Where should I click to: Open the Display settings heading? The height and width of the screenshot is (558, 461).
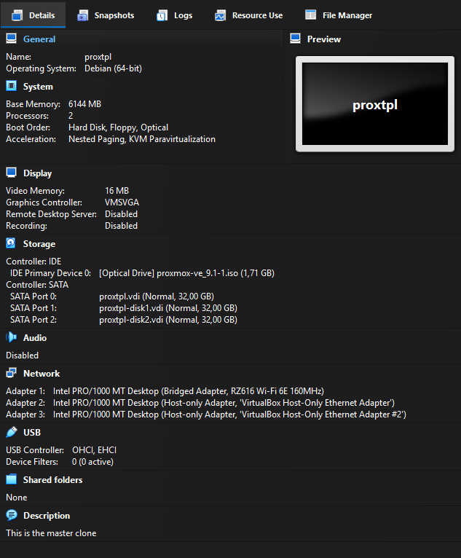[x=37, y=173]
